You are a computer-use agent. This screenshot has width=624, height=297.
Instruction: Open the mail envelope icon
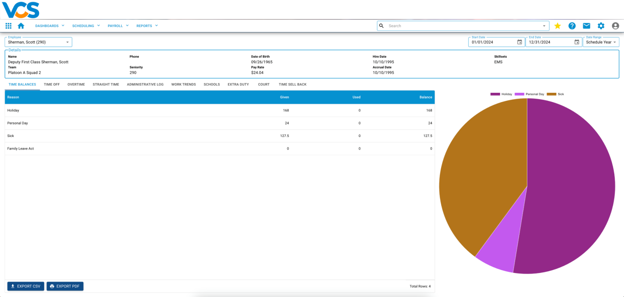click(x=586, y=26)
